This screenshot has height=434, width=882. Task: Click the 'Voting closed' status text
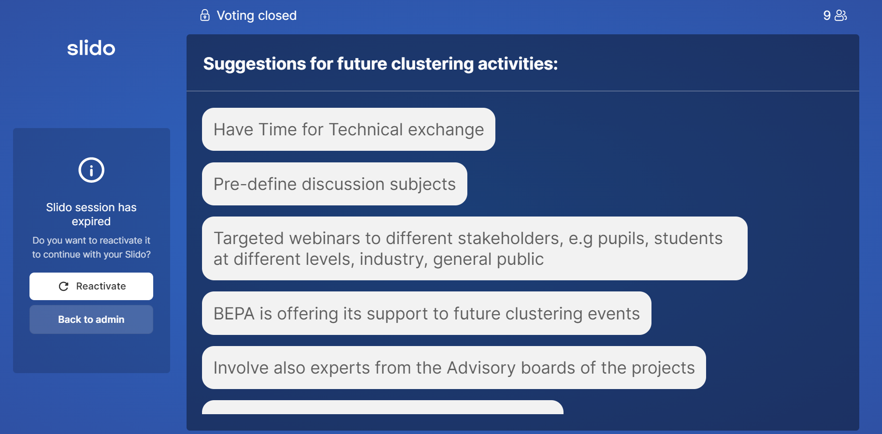click(257, 15)
